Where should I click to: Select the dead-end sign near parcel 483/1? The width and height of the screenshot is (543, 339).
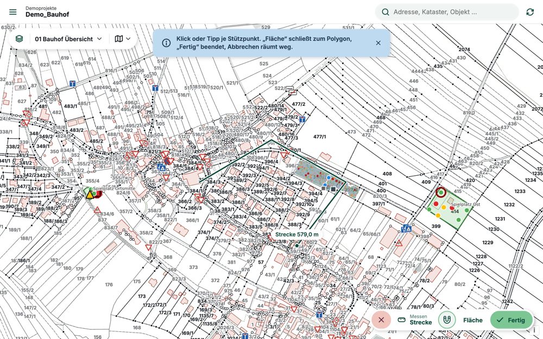(x=72, y=84)
